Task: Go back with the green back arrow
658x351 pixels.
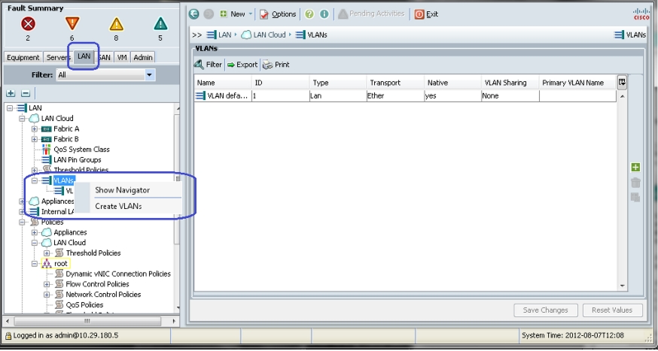Action: [x=194, y=14]
